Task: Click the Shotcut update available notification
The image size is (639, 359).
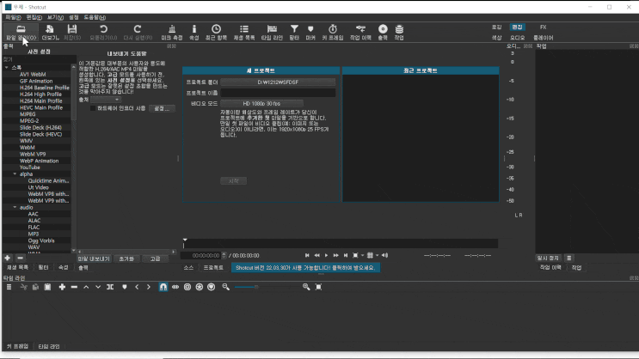Action: click(305, 267)
